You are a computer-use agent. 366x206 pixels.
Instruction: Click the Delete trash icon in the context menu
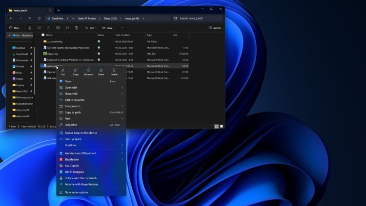point(114,70)
